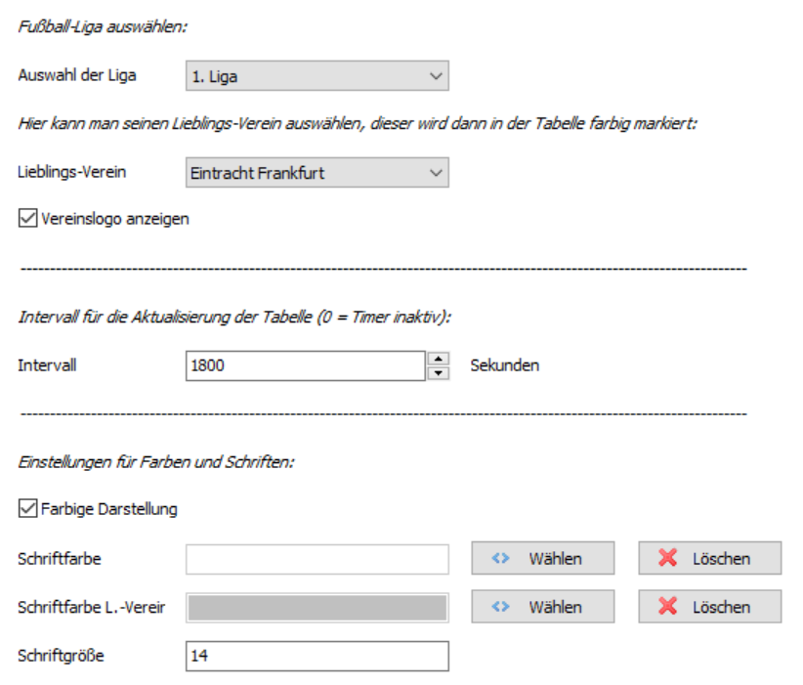Click Wählen button for Schriftfarbe
Viewport: 803px width, 685px height.
(x=543, y=558)
